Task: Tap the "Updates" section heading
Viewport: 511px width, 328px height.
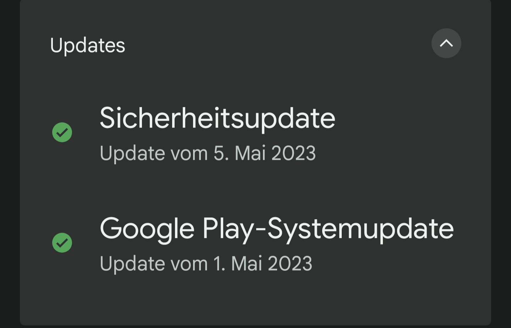Action: (x=87, y=45)
